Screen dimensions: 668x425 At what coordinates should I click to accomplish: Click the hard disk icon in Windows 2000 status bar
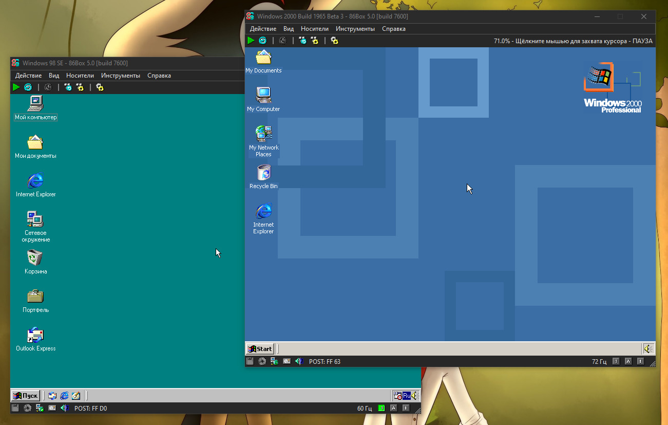tap(287, 361)
